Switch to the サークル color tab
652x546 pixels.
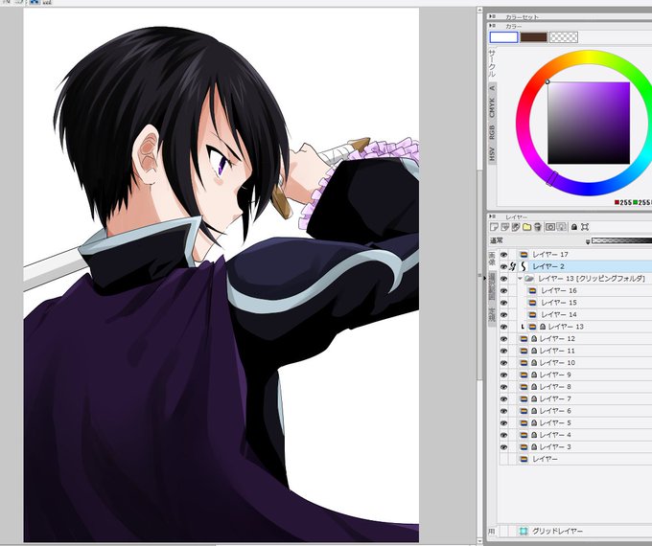(x=492, y=64)
